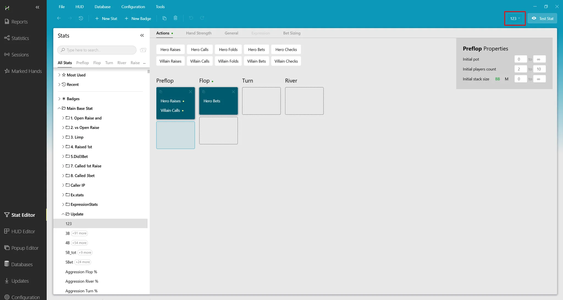The height and width of the screenshot is (300, 563).
Task: Click the add folder icon beside search
Action: tap(143, 50)
